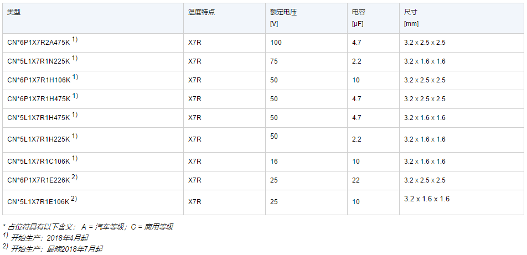Select part number CN*5L1X7R1C106K
Screen dimensions: 527x255
click(39, 162)
